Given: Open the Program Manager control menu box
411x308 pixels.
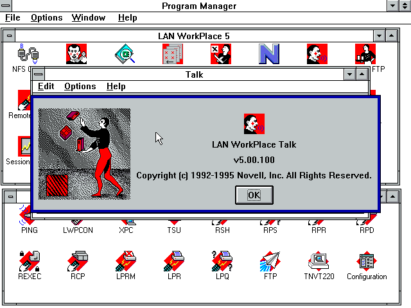Looking at the screenshot, I should pos(6,6).
